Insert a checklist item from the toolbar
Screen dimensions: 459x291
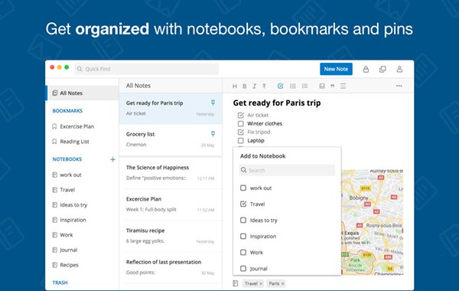tap(281, 86)
